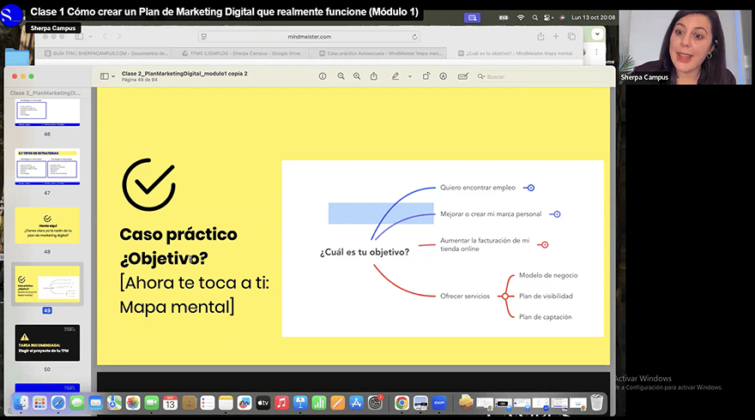This screenshot has width=755, height=420.
Task: Open Apple TV from the dock
Action: pos(263,403)
